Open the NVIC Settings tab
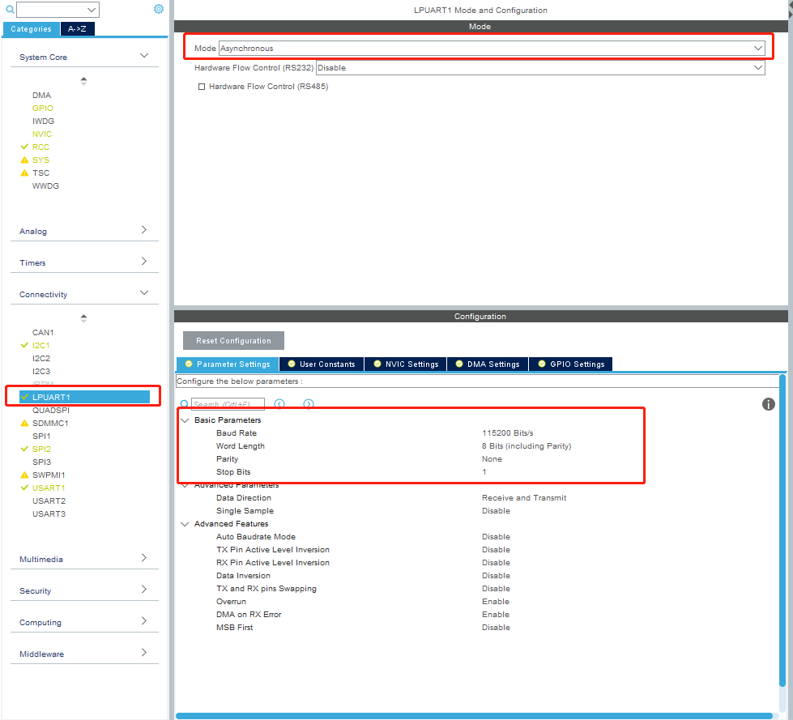Image resolution: width=793 pixels, height=720 pixels. [406, 364]
